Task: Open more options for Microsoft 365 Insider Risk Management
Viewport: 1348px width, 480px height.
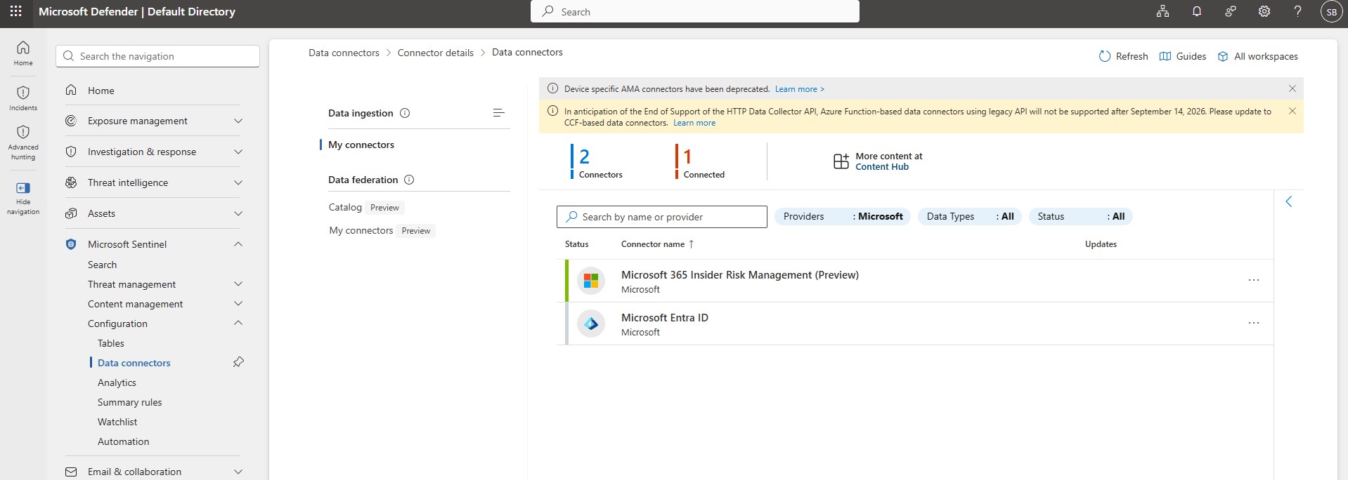Action: click(1253, 280)
